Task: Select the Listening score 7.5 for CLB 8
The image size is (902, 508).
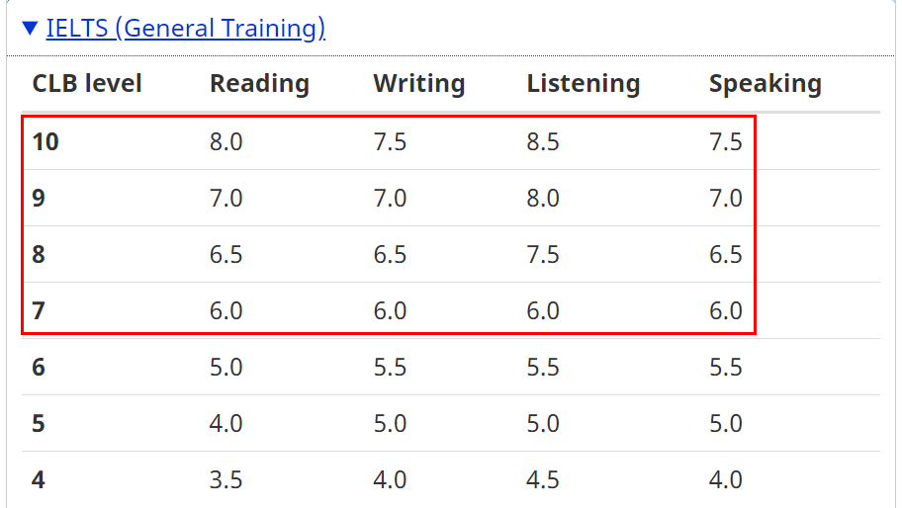Action: 543,255
